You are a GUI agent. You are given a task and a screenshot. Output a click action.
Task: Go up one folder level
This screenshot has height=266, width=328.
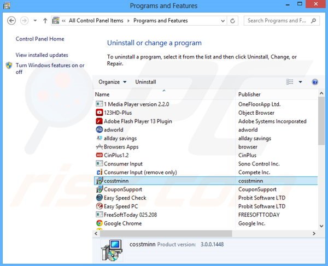[45, 21]
